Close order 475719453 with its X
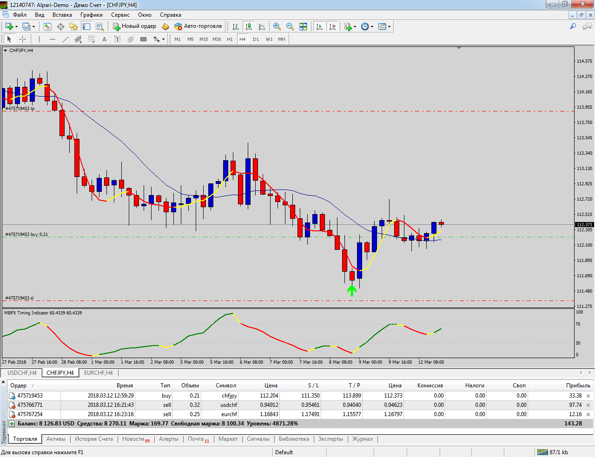This screenshot has width=595, height=457. 588,396
